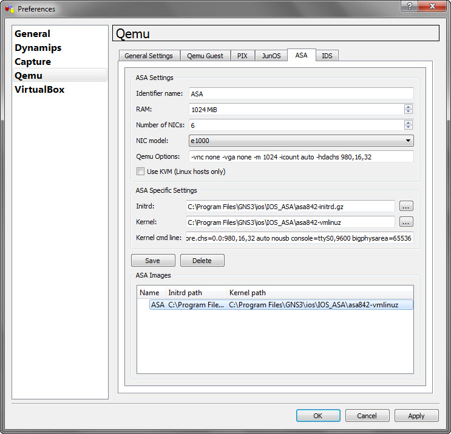
Task: Decrease RAM with the down arrow
Action: coord(409,112)
